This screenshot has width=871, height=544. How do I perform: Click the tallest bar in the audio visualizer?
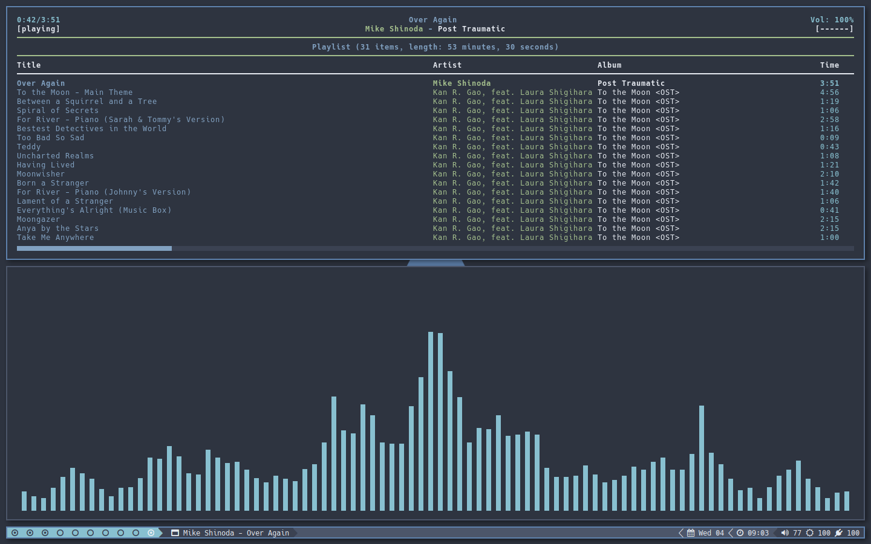431,421
